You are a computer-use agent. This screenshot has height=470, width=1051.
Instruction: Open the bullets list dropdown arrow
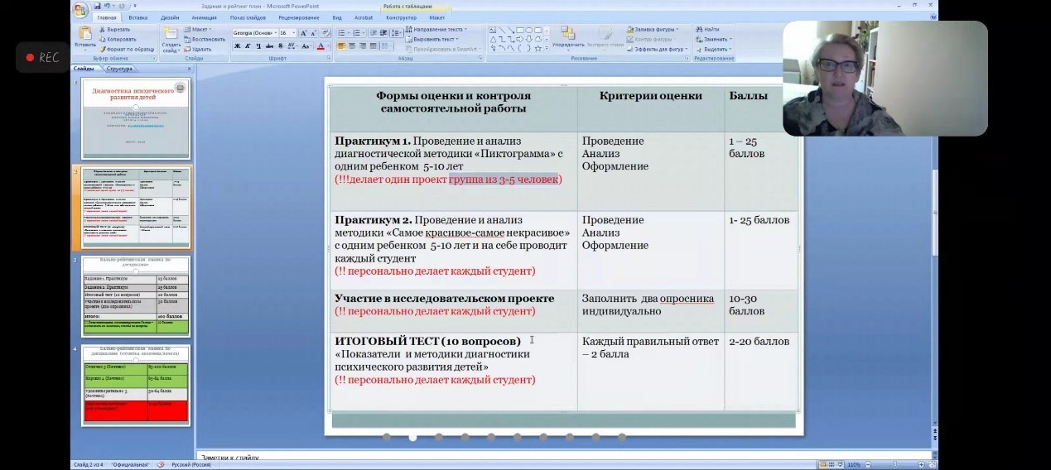tap(348, 33)
